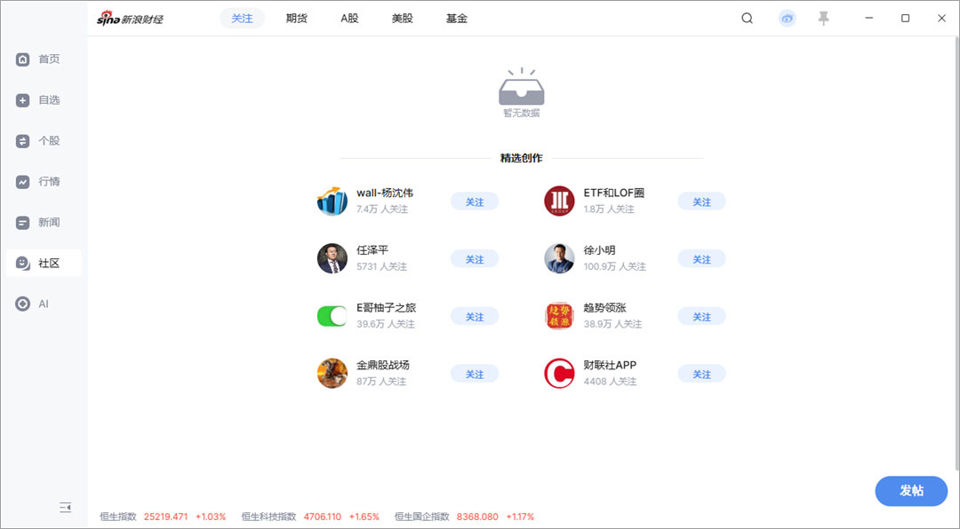Click the name E哥柚子之旅

[387, 308]
